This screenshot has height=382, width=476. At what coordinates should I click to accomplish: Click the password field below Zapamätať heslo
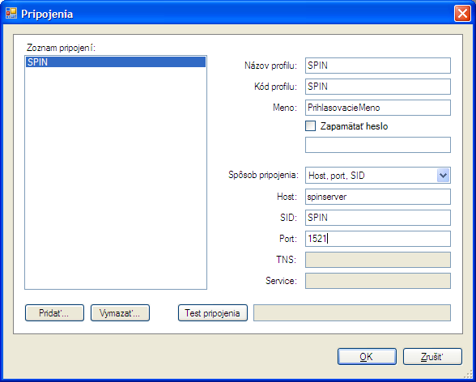pyautogui.click(x=377, y=145)
